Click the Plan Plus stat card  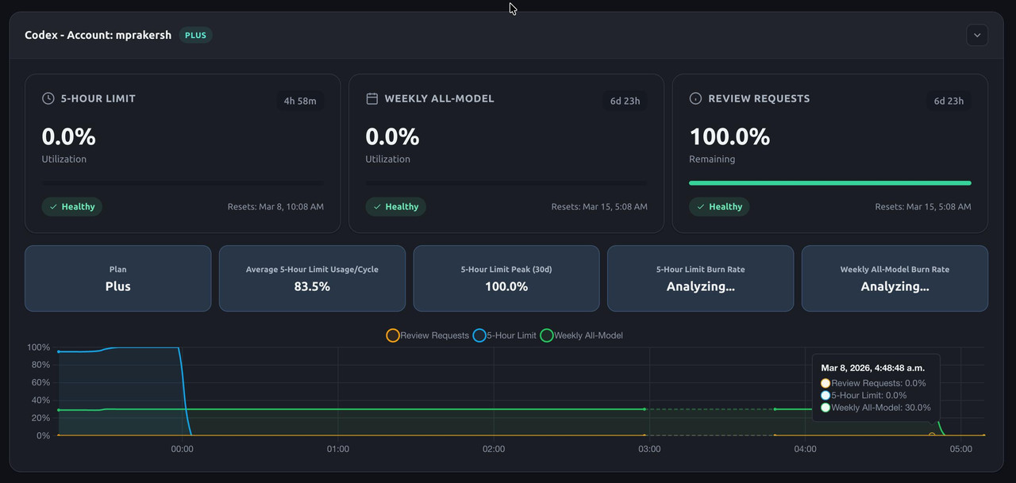pos(118,278)
